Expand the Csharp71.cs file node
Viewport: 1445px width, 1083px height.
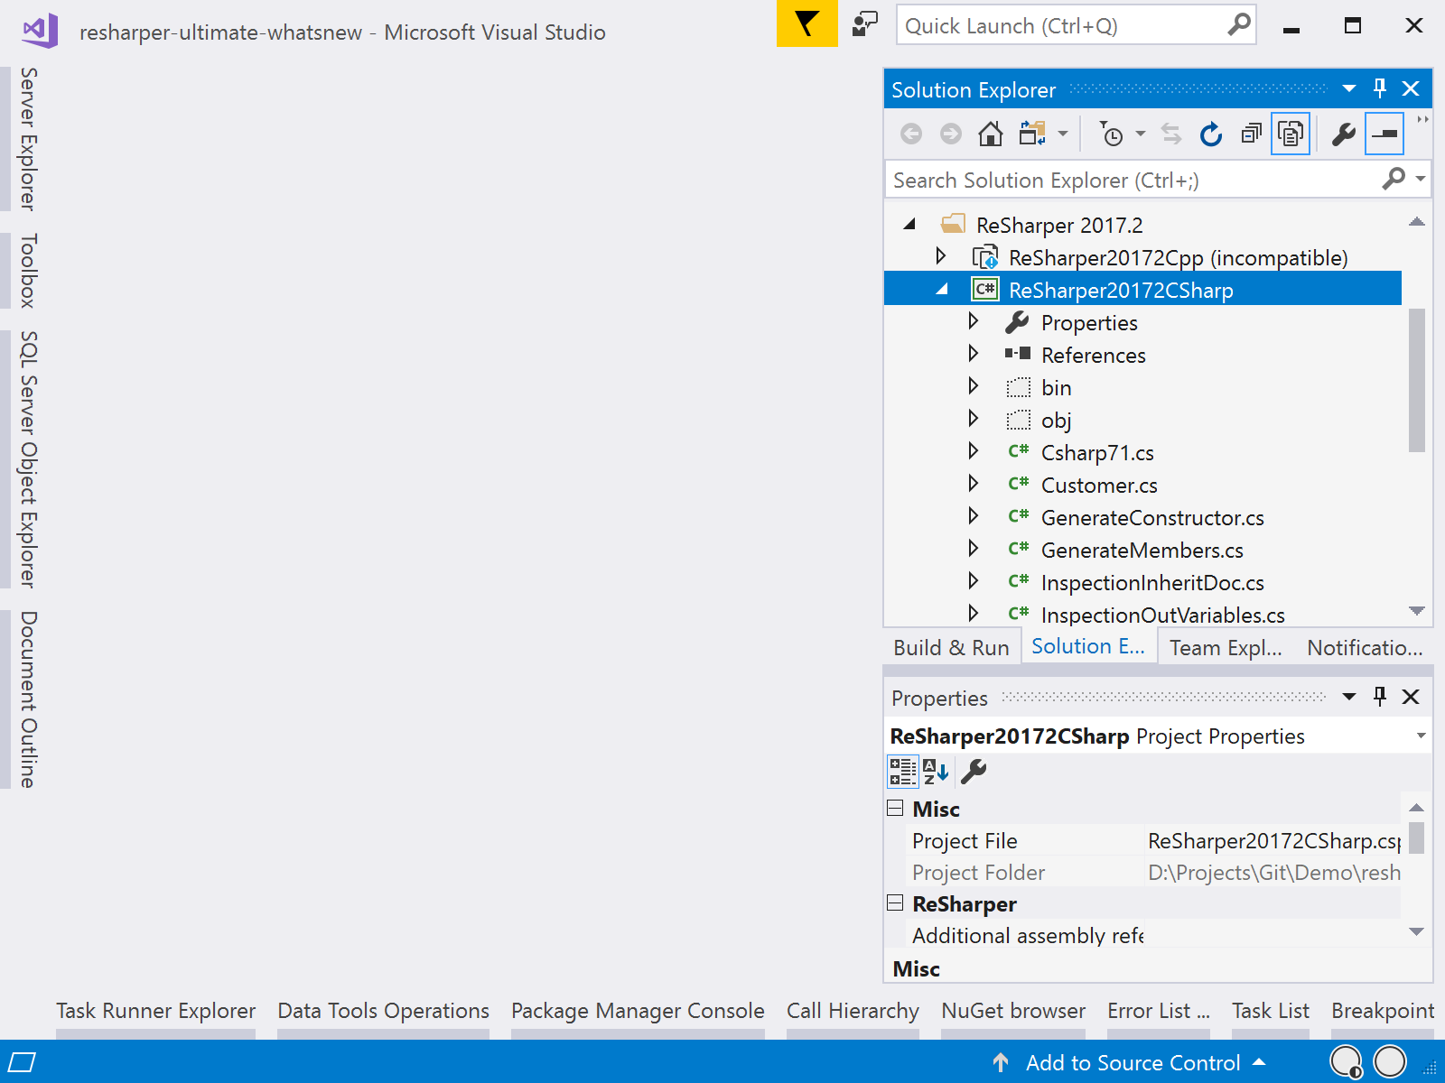[x=974, y=451]
